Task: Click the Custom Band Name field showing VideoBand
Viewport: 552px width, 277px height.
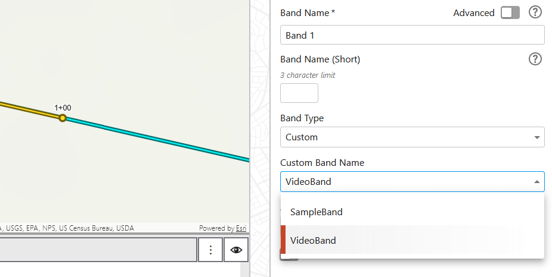Action: click(x=405, y=182)
